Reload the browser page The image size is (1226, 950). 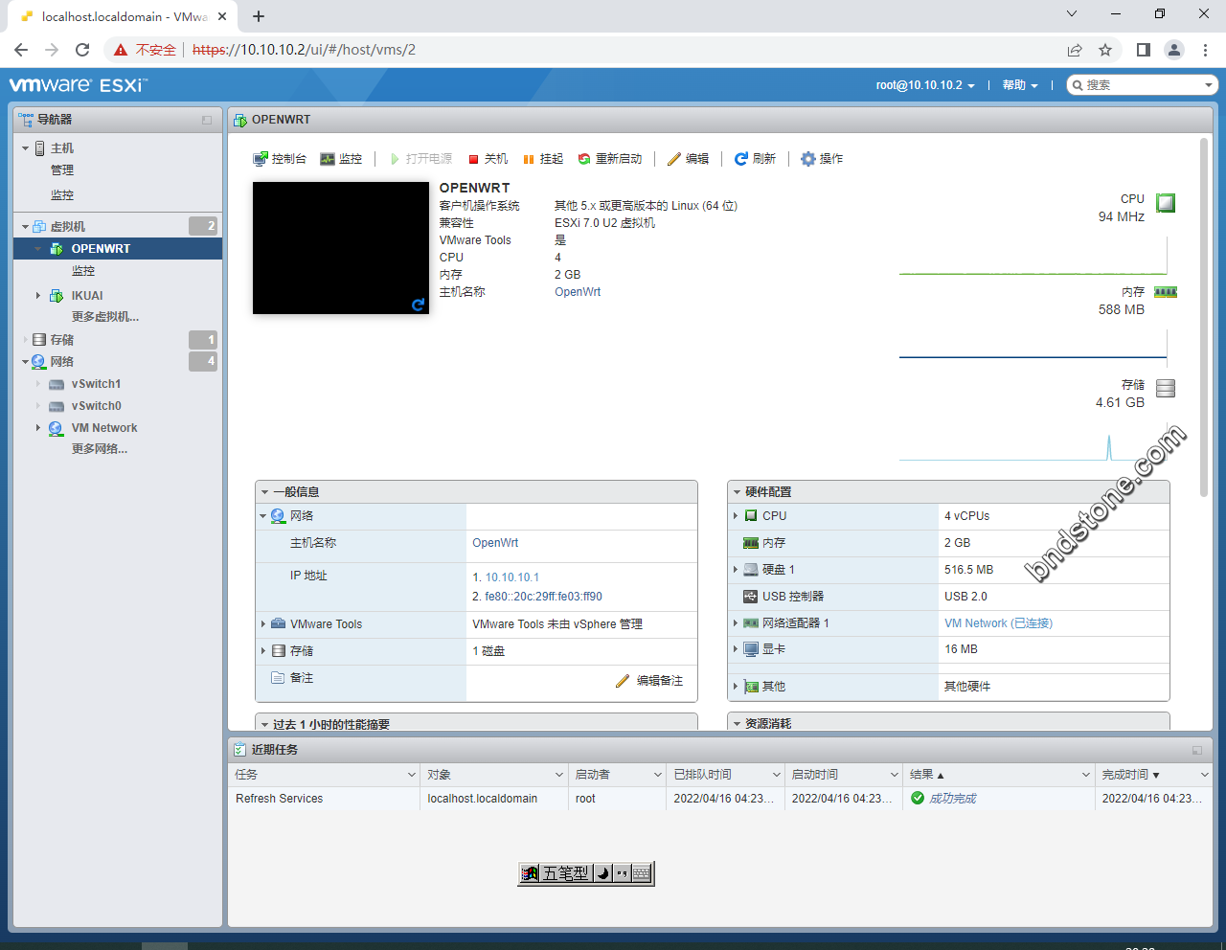pyautogui.click(x=82, y=50)
